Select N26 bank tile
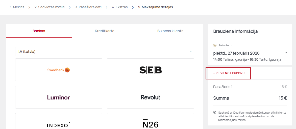296x129 pixels. (151, 121)
